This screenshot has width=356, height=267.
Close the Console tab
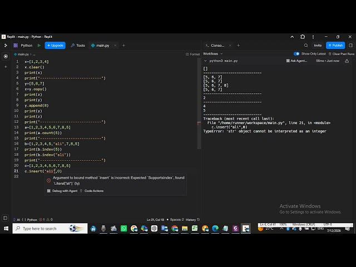tap(230, 46)
